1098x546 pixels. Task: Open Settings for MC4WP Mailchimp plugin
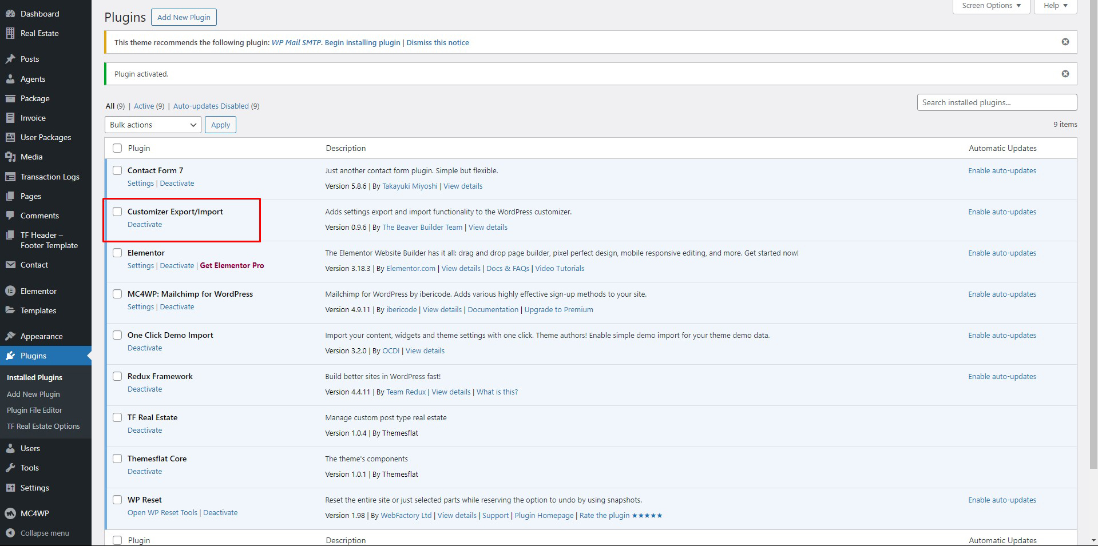141,306
